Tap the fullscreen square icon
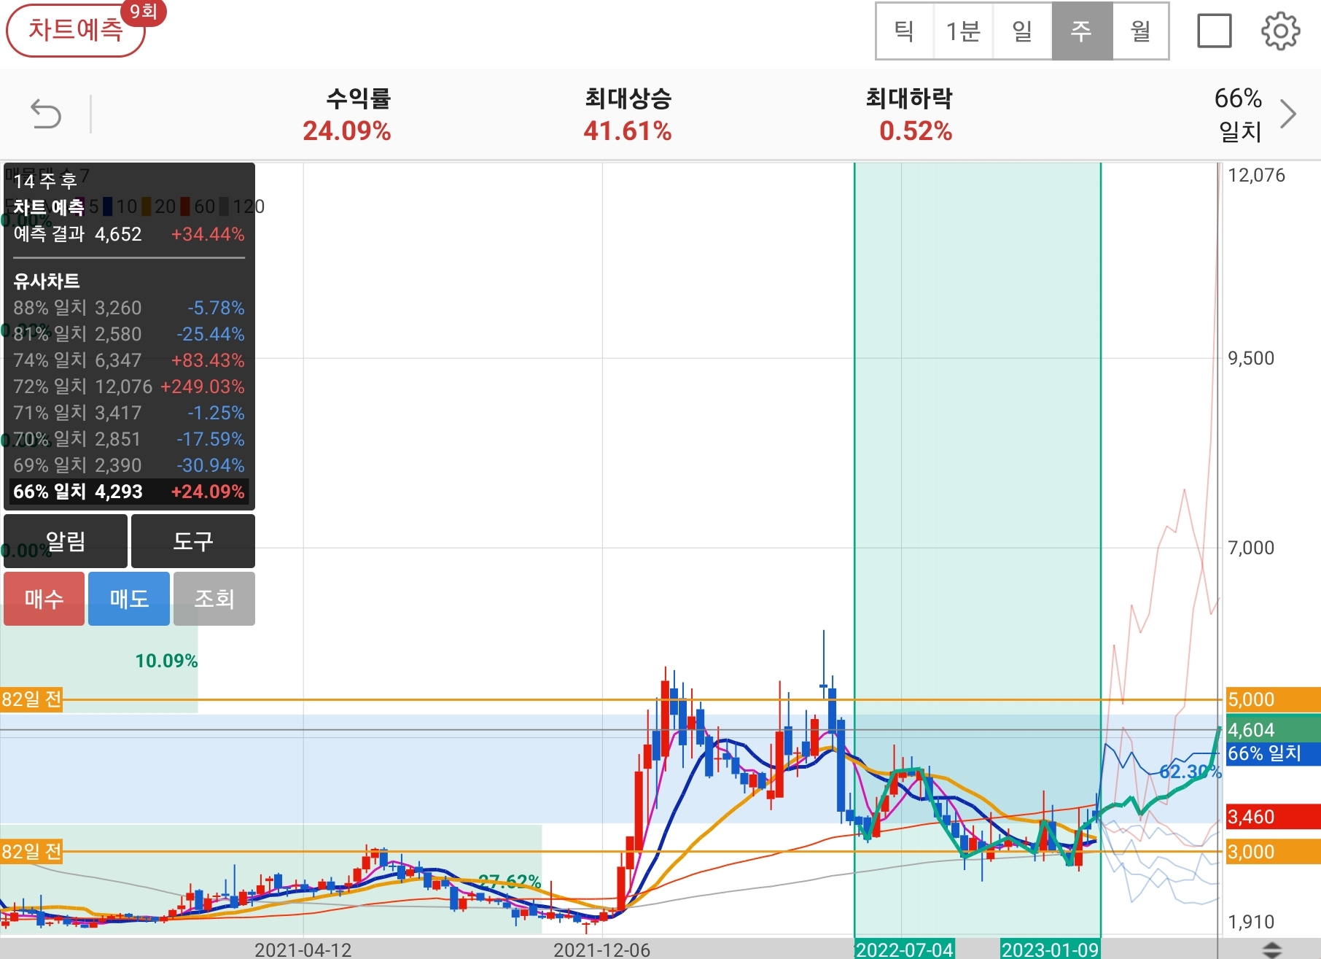The height and width of the screenshot is (959, 1321). pyautogui.click(x=1215, y=31)
